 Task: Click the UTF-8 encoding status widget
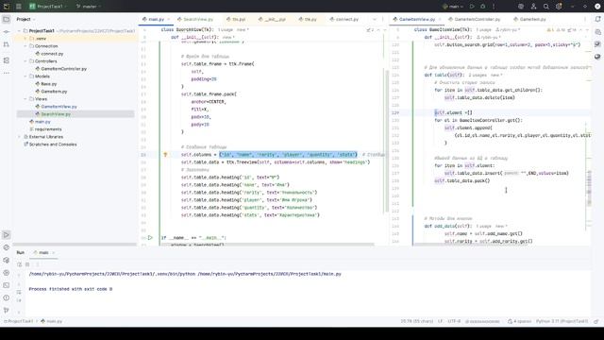tap(454, 321)
